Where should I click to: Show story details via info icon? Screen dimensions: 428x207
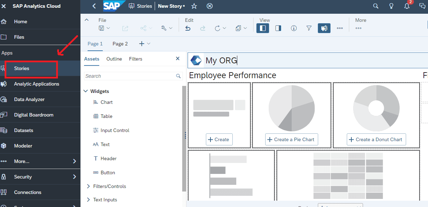[x=293, y=28]
